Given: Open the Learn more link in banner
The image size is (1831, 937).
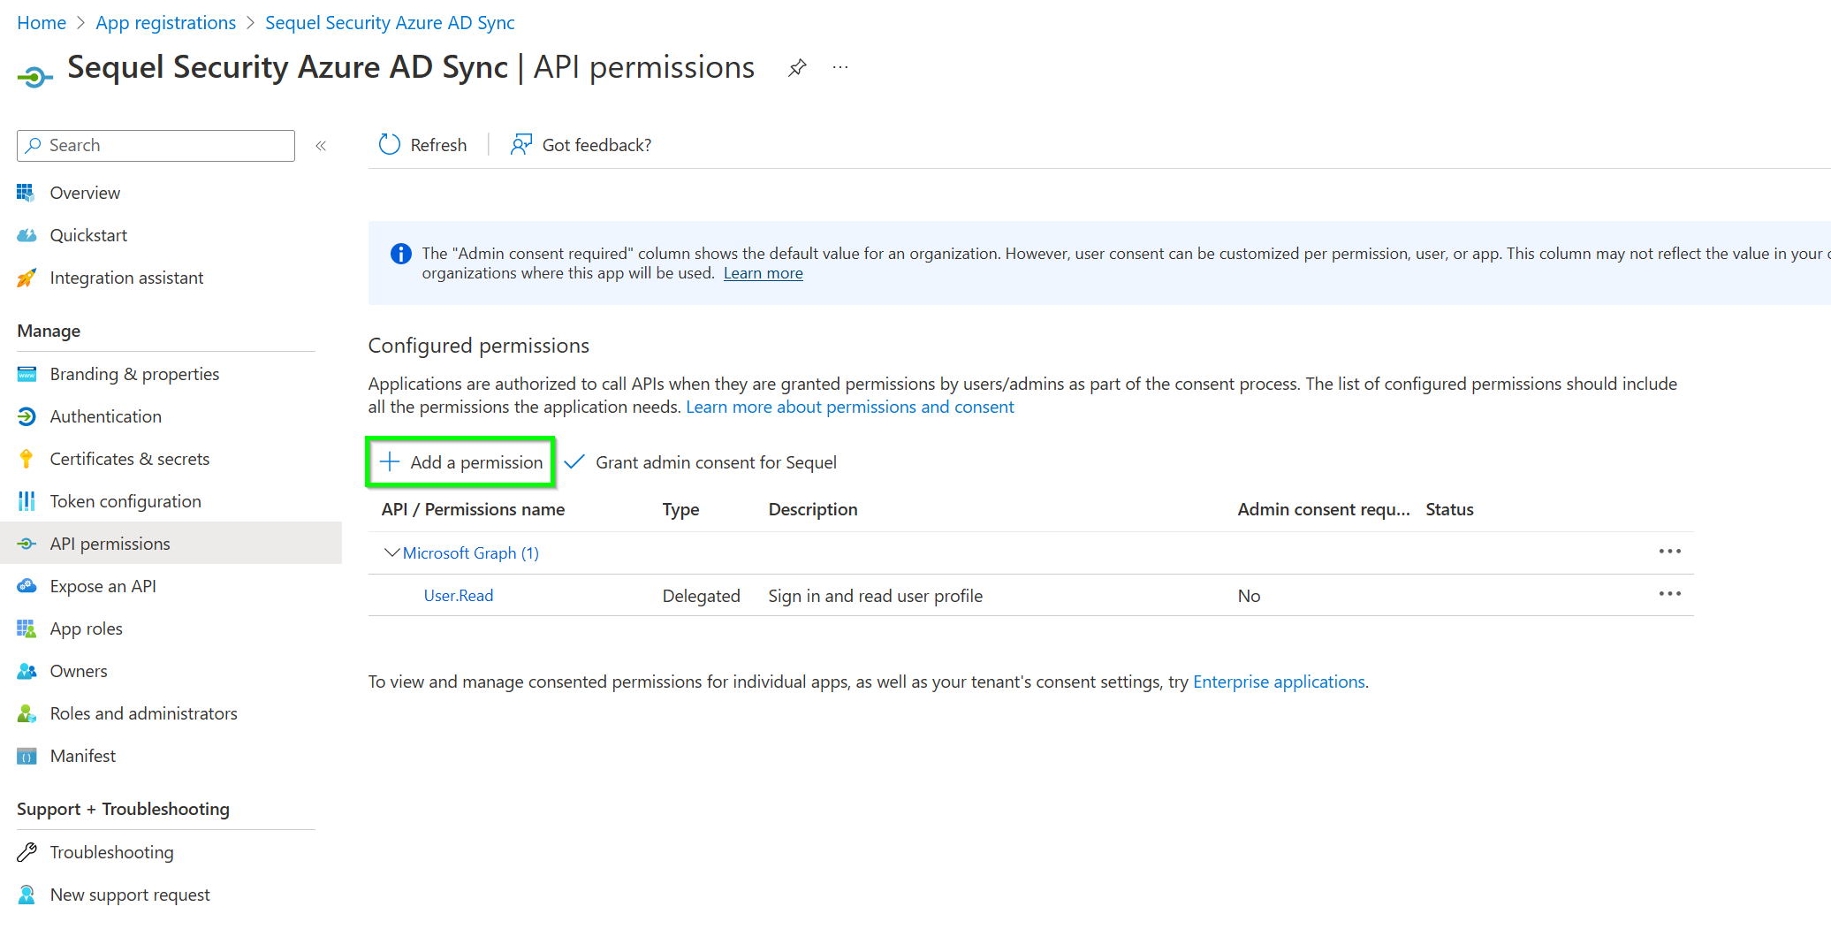Looking at the screenshot, I should tap(763, 273).
